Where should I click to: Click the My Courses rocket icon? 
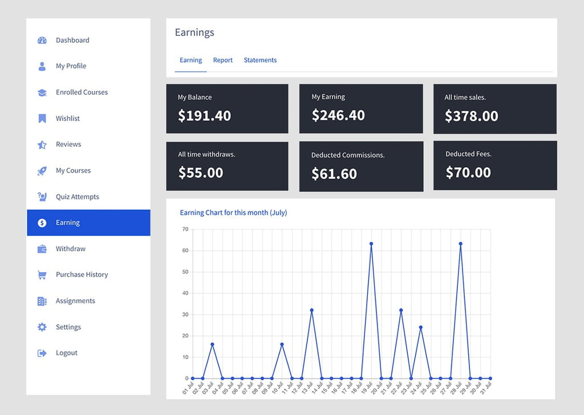[42, 171]
